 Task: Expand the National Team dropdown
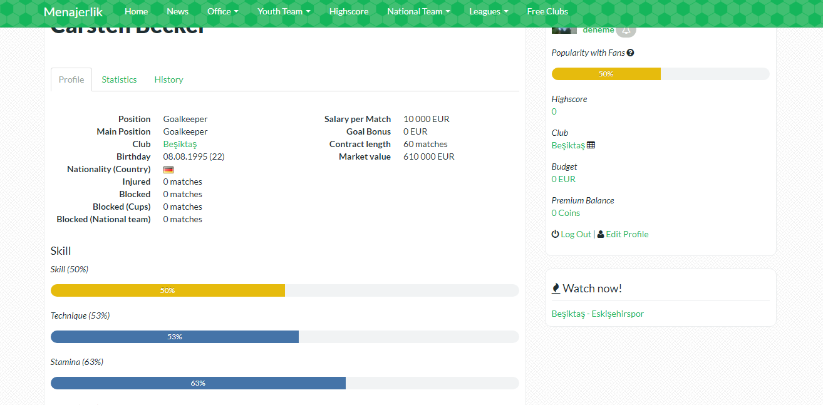coord(418,11)
